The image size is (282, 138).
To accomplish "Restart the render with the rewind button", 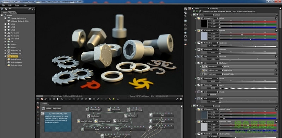I will pos(50,99).
